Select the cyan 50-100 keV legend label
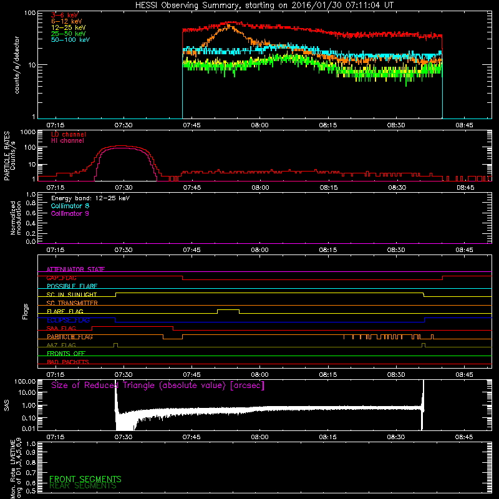The image size is (499, 499). (70, 40)
